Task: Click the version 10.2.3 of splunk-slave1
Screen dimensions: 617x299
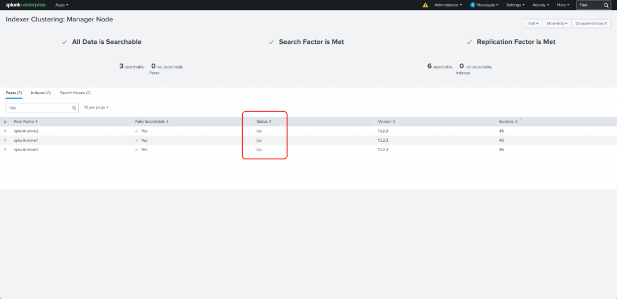Action: tap(383, 140)
